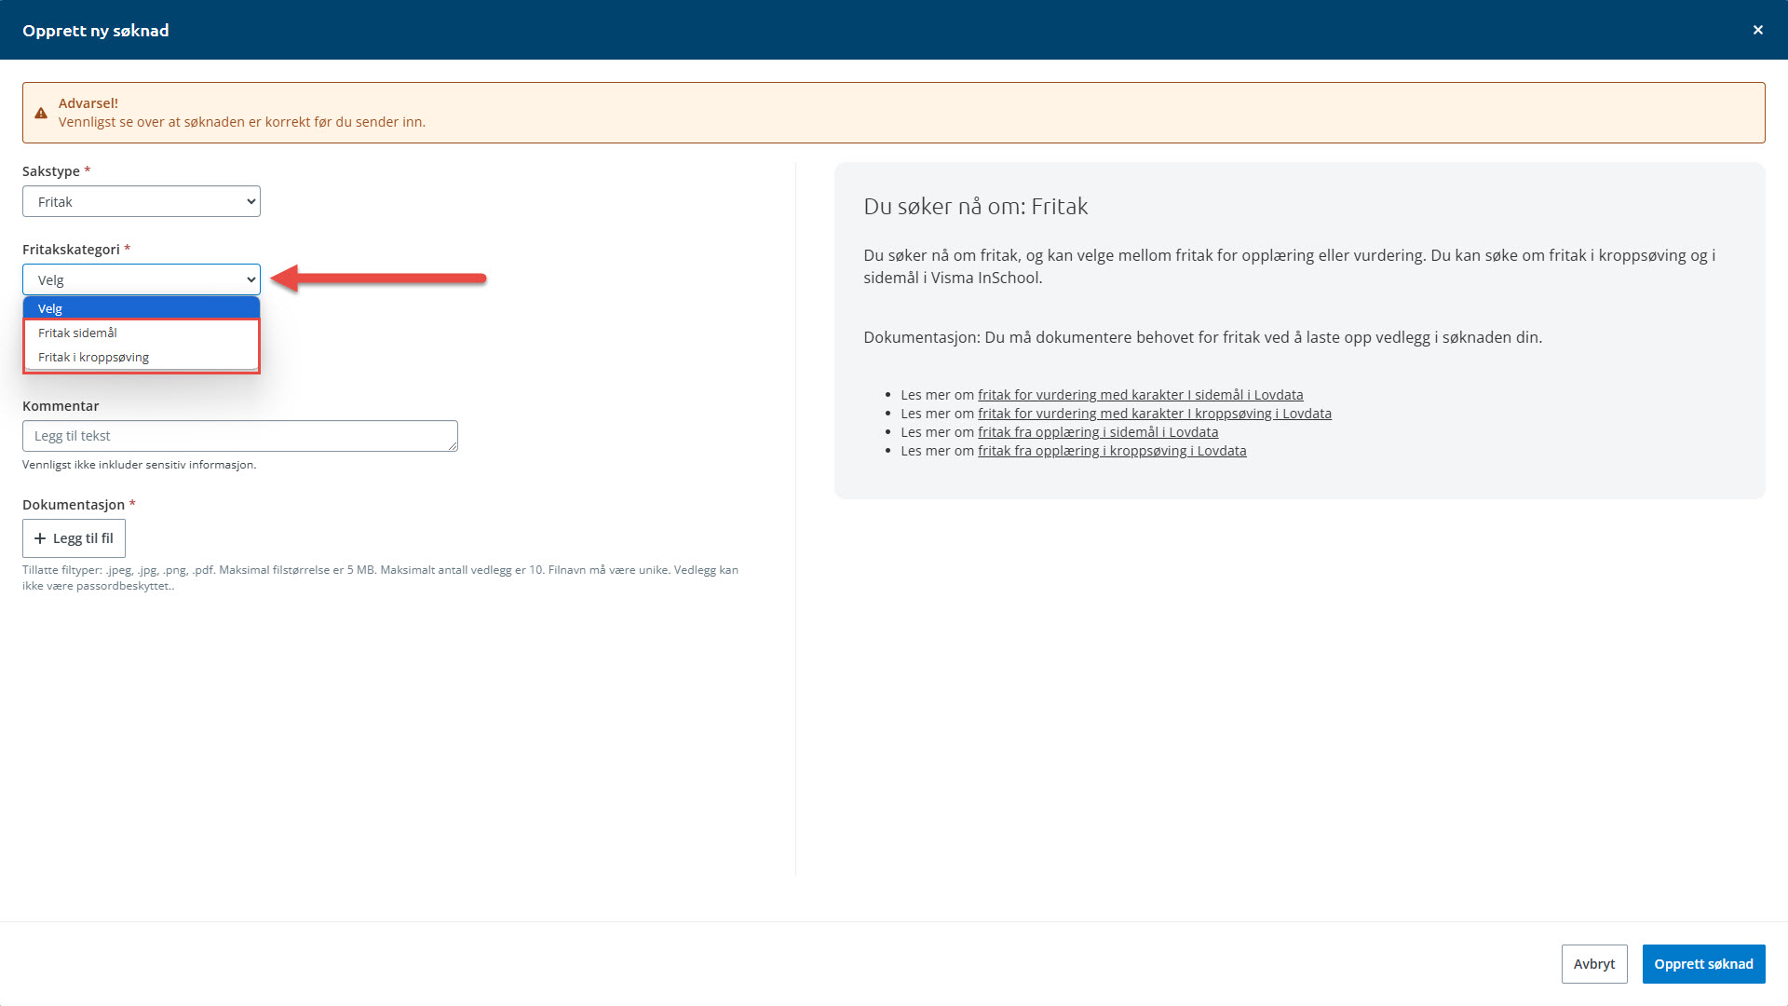The height and width of the screenshot is (1006, 1788).
Task: Click the plus icon on Legg til fil
Action: pos(40,538)
